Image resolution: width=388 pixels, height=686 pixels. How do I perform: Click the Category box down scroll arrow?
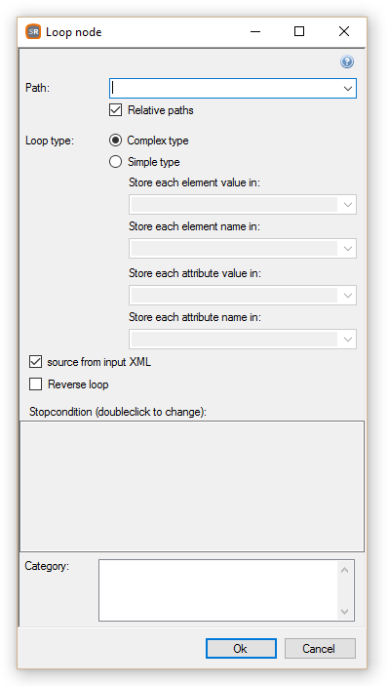coord(345,611)
